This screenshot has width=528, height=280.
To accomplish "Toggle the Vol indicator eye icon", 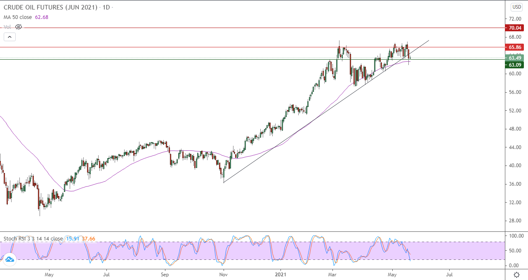I will point(18,27).
